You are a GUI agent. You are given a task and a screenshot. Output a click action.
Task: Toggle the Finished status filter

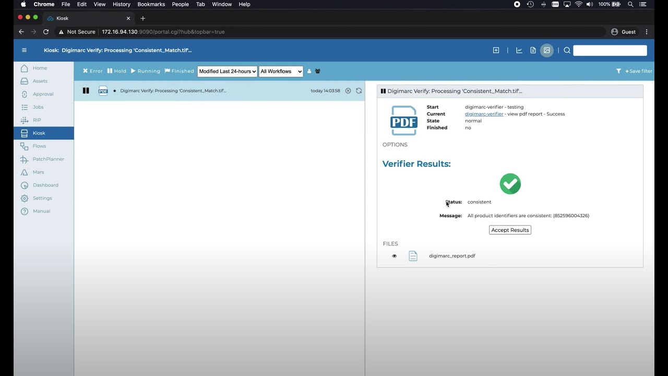[179, 71]
